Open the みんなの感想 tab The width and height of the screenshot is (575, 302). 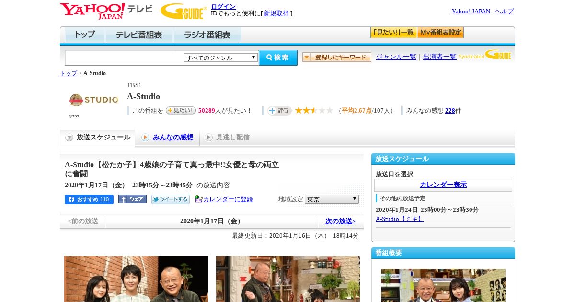[167, 138]
